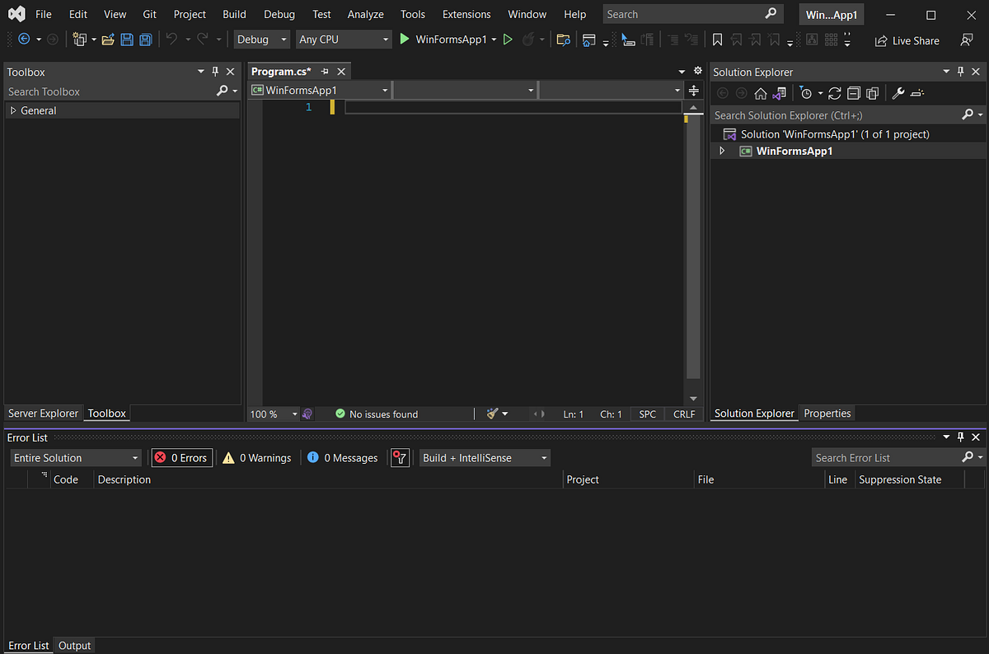Image resolution: width=989 pixels, height=654 pixels.
Task: Click the Navigate Backward arrow icon
Action: (23, 39)
